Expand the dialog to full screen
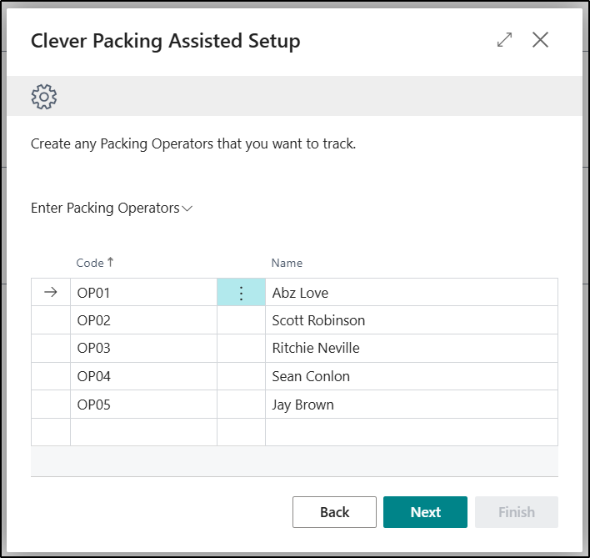Viewport: 590px width, 558px height. 504,40
